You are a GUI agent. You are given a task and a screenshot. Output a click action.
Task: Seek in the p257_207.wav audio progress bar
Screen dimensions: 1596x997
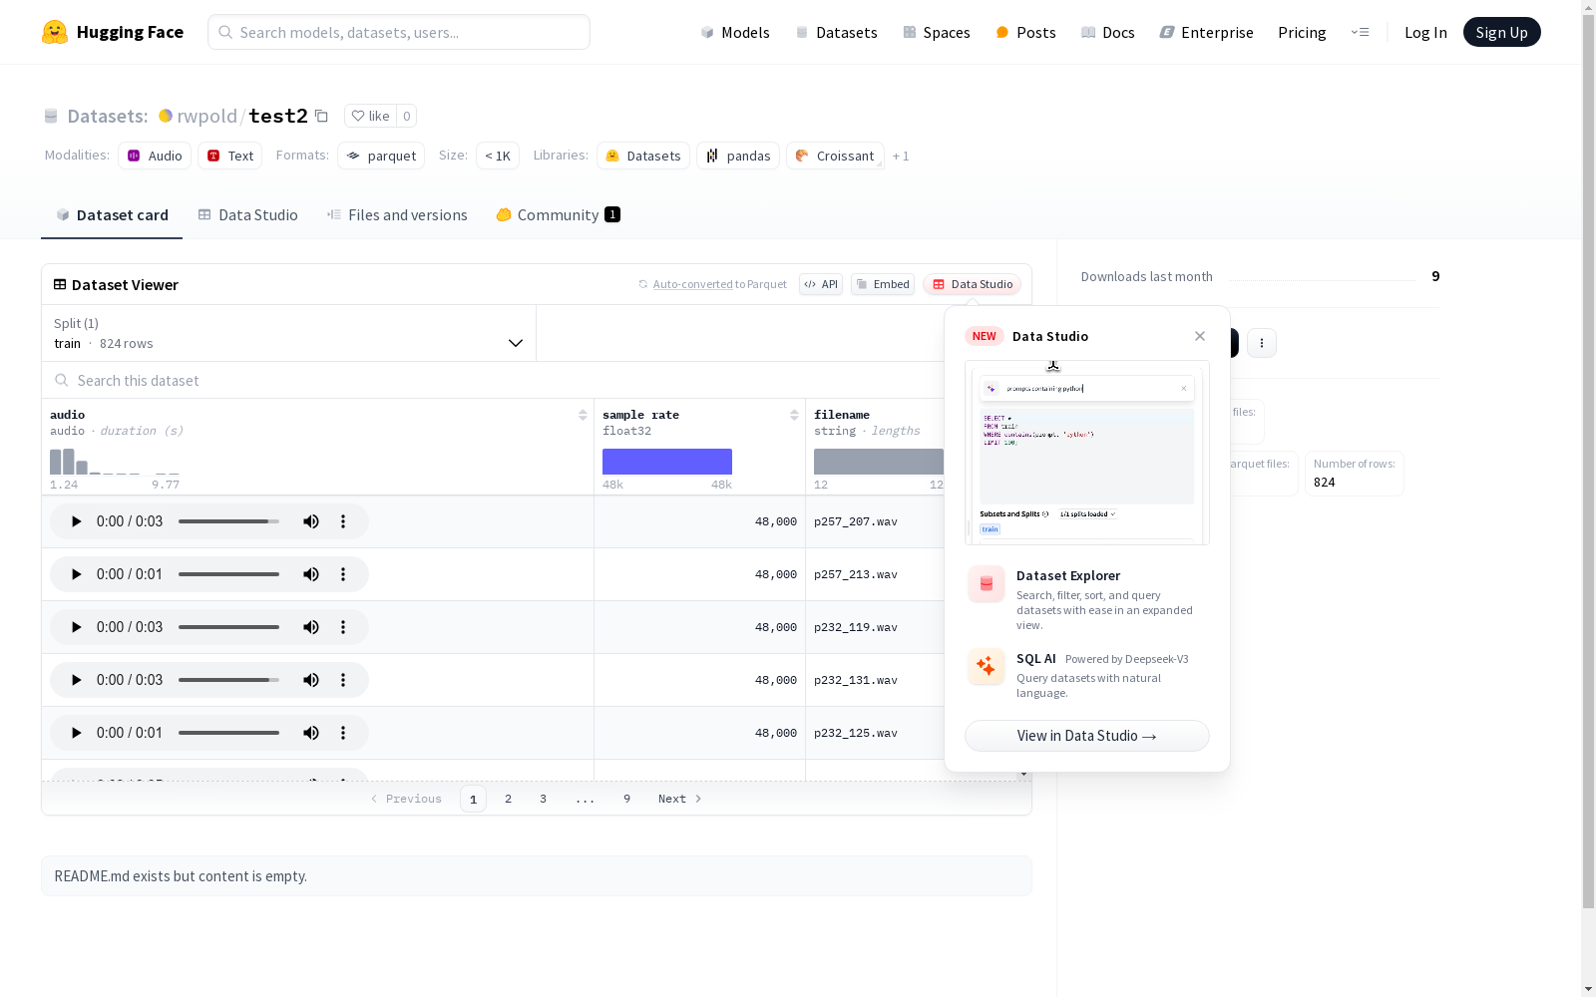[x=228, y=521]
